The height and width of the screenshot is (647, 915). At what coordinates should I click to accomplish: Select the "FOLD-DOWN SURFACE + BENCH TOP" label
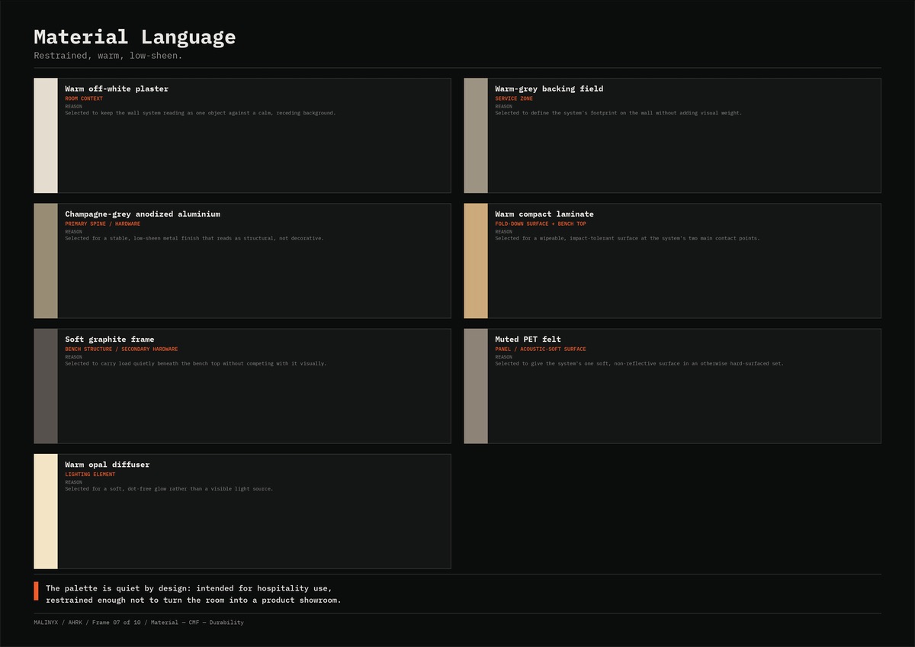[x=541, y=224]
